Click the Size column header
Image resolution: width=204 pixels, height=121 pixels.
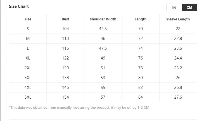28,19
